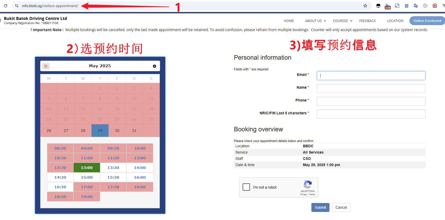
Task: Click into the Name input field
Action: (371, 88)
